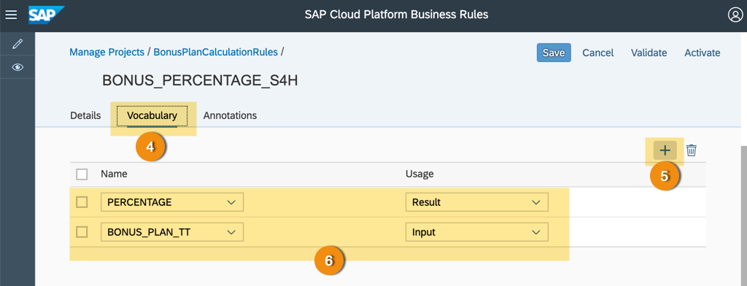Click the SAP Cloud Platform Business Rules title
This screenshot has width=747, height=286.
tap(396, 15)
